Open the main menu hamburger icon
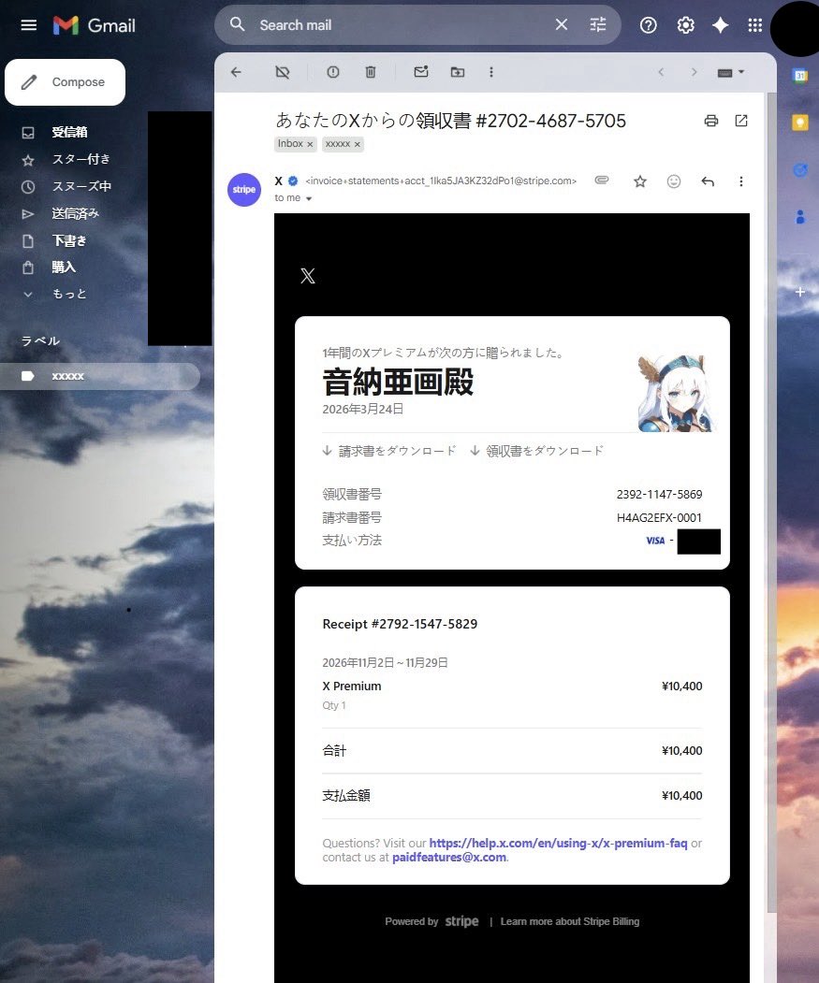This screenshot has width=819, height=983. [29, 25]
